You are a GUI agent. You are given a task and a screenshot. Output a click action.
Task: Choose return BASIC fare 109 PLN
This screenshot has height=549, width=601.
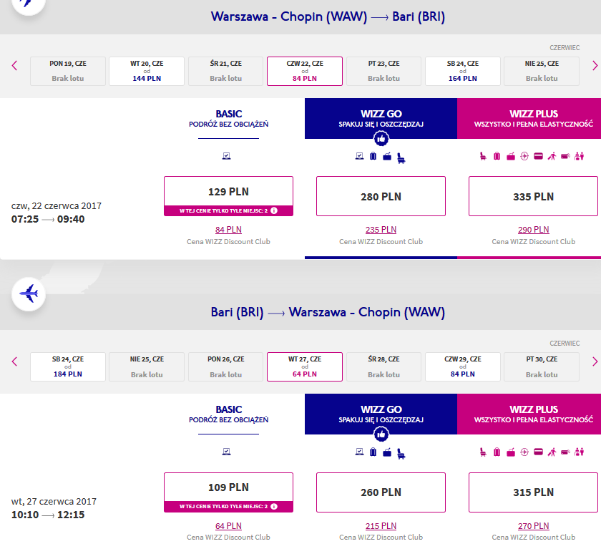pos(228,492)
